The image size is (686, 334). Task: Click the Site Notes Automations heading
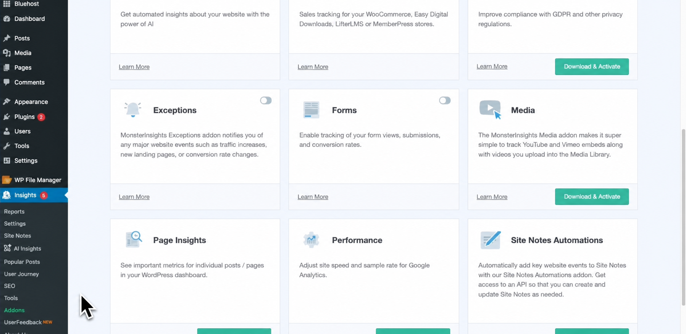point(557,240)
